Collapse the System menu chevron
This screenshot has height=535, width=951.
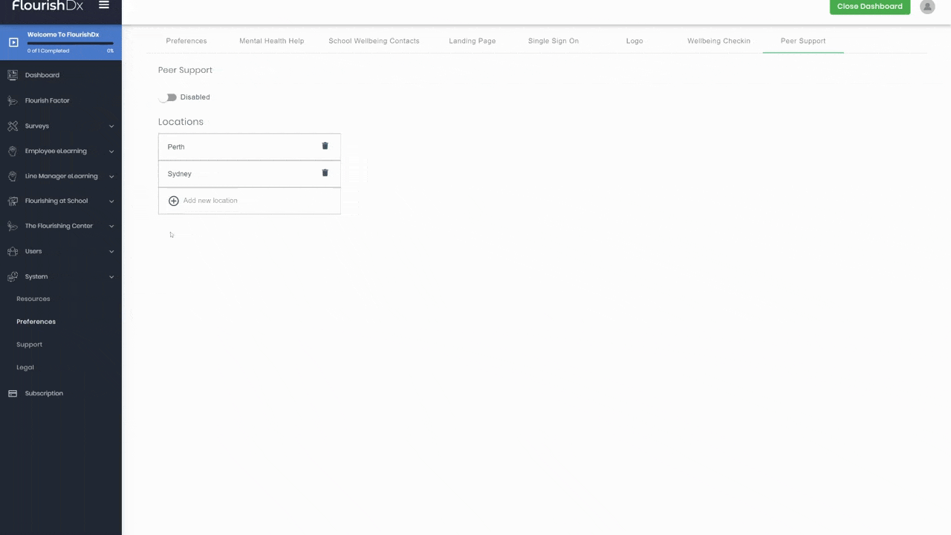(111, 277)
